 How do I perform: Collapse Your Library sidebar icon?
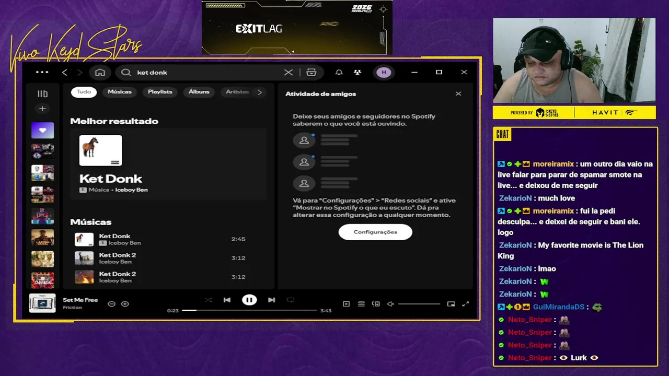(x=42, y=94)
